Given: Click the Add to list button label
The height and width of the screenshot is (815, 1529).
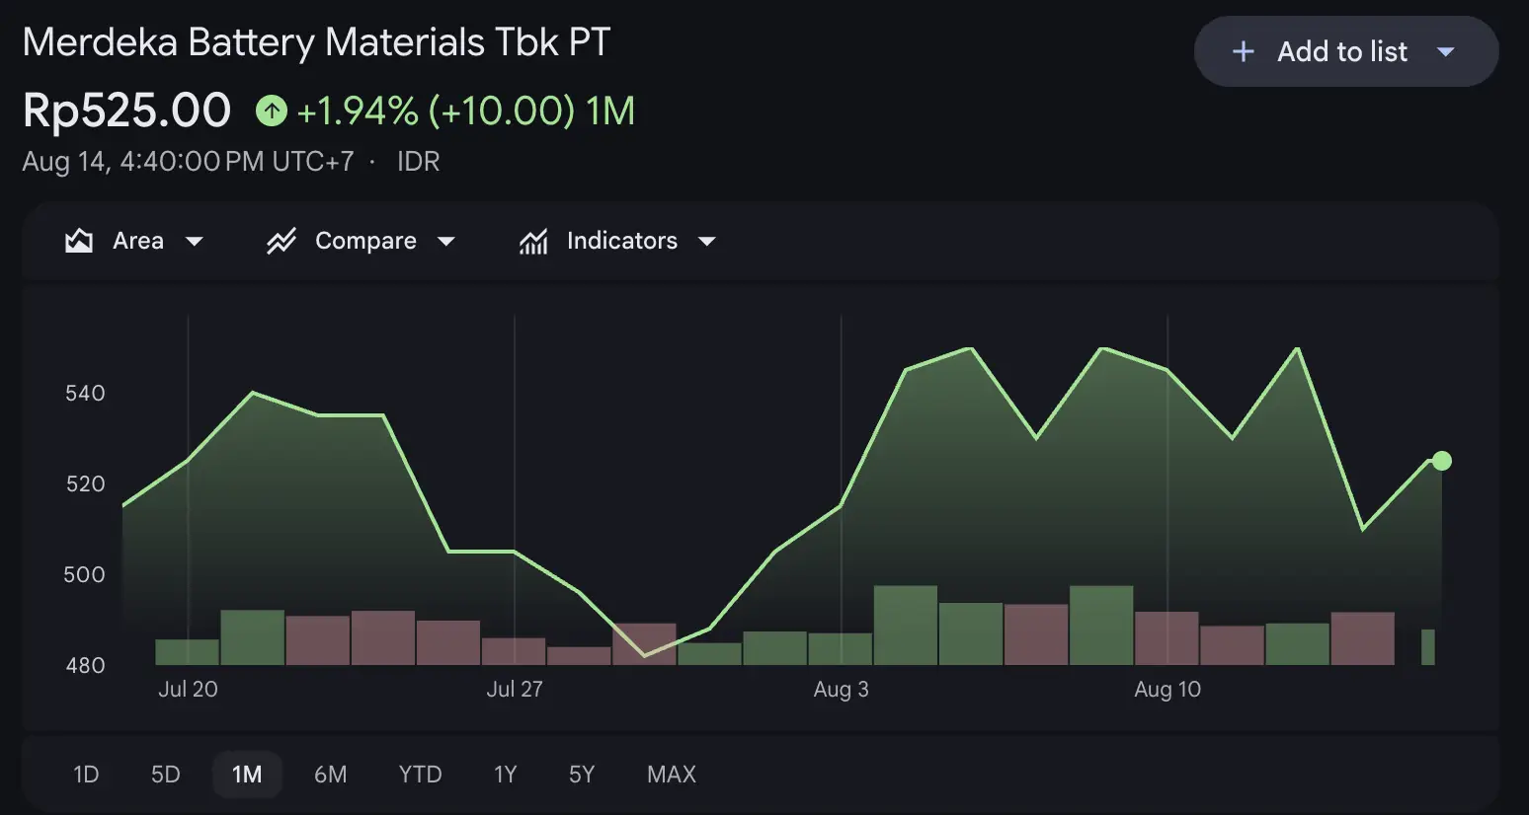Looking at the screenshot, I should [1342, 51].
